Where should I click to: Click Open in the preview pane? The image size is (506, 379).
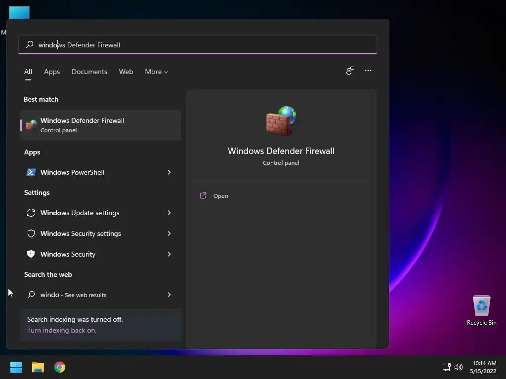point(221,196)
